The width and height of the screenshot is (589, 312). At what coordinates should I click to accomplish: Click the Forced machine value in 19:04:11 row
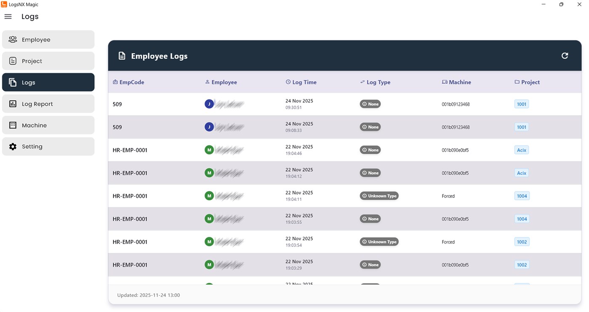click(x=448, y=196)
